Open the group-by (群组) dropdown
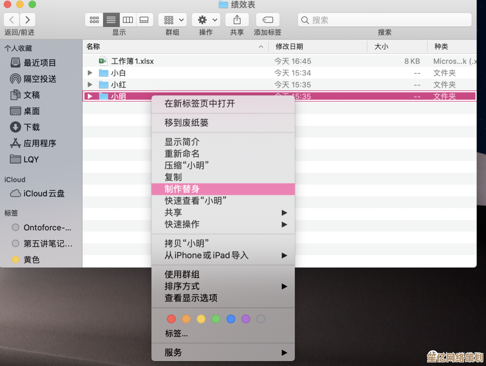Image resolution: width=486 pixels, height=366 pixels. pos(173,20)
